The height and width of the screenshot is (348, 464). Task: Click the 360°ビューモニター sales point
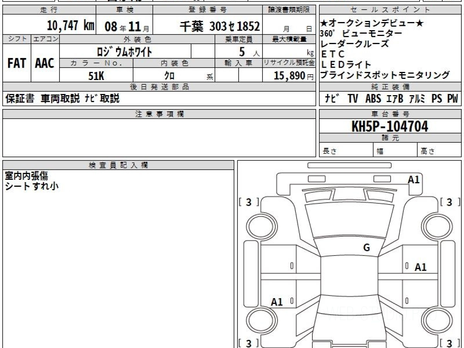point(362,34)
